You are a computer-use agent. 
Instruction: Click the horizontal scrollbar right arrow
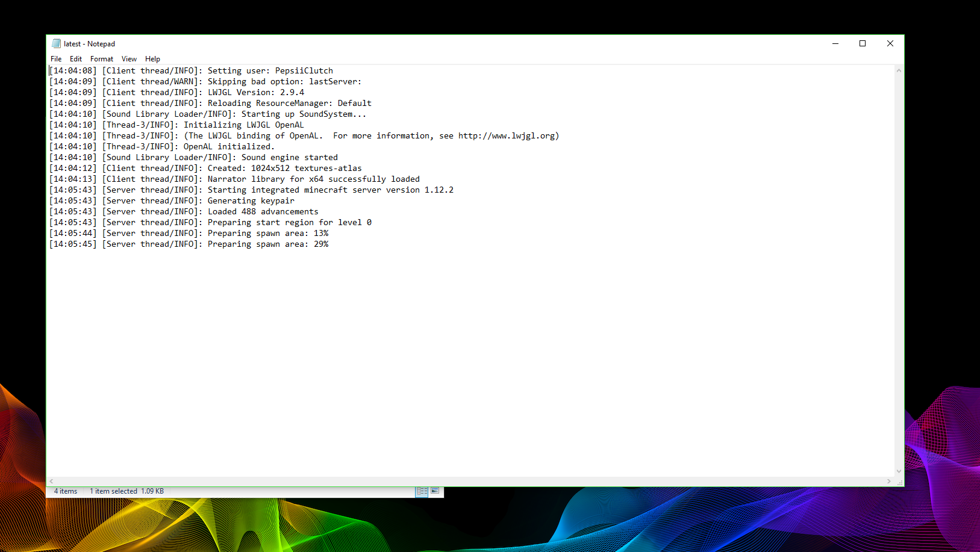[x=889, y=481]
